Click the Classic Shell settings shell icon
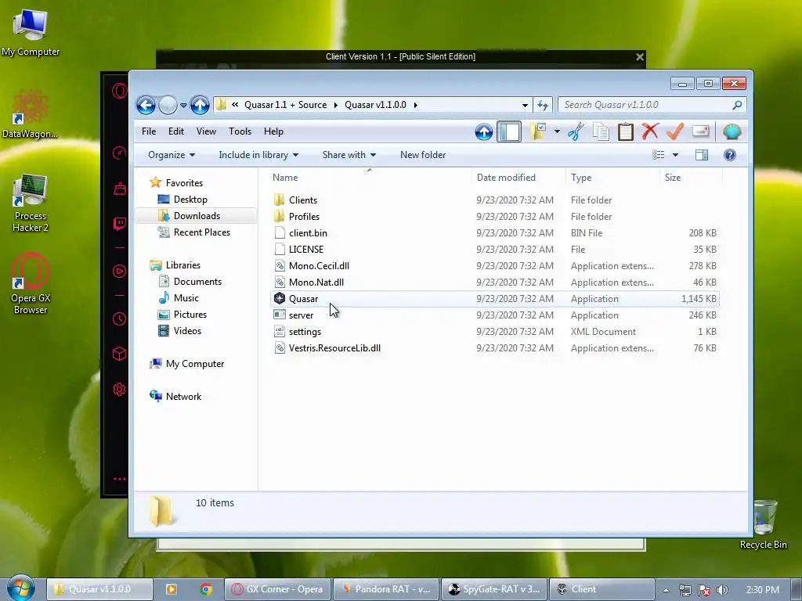 pos(732,131)
